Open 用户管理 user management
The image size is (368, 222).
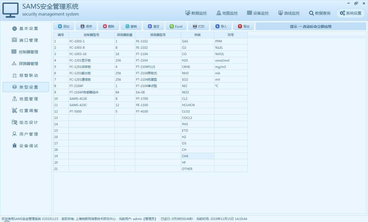[26, 134]
